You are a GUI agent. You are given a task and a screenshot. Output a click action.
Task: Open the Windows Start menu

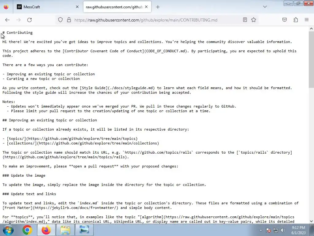(x=8, y=230)
